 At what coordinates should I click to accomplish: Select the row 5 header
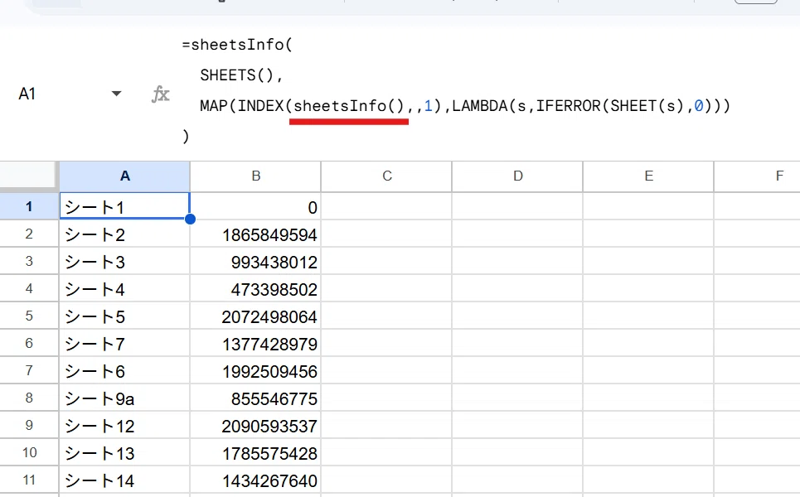click(29, 316)
